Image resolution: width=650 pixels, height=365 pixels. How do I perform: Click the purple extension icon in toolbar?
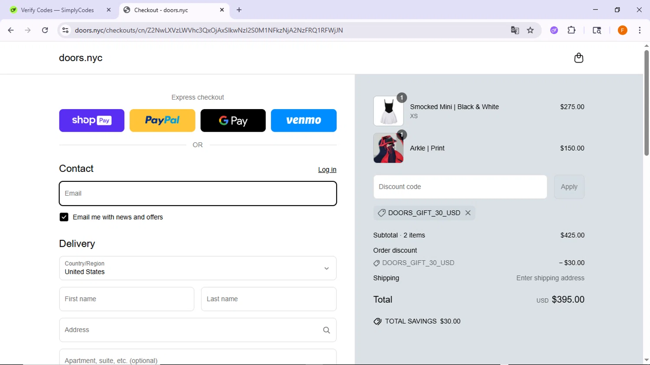coord(554,30)
